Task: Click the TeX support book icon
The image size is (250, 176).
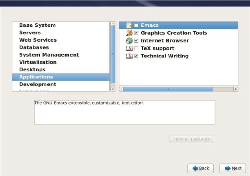Action: [129, 48]
